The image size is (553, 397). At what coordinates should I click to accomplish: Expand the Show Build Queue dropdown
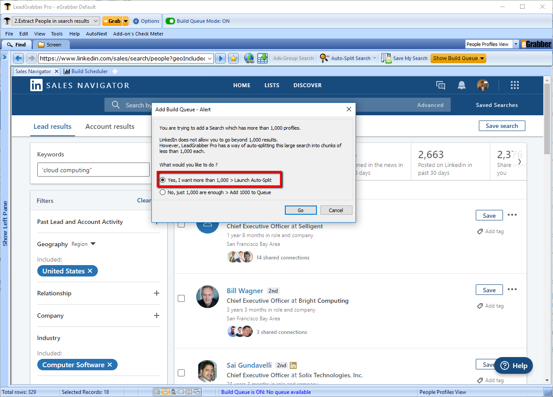482,58
